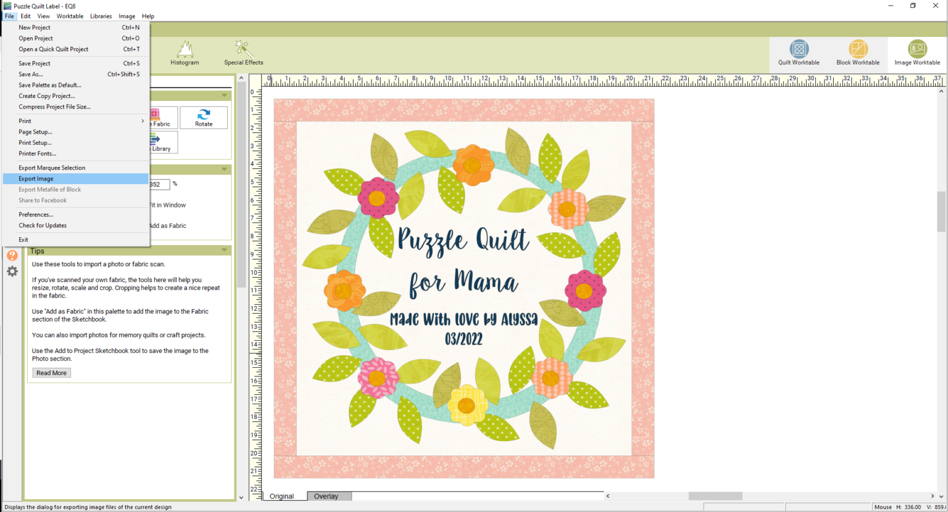The height and width of the screenshot is (512, 948).
Task: Open the settings gear icon
Action: click(12, 271)
